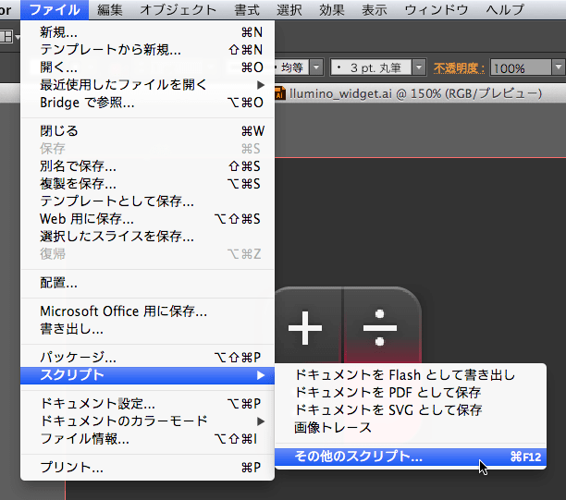
Task: Choose パッケージ... menu item
Action: (148, 357)
